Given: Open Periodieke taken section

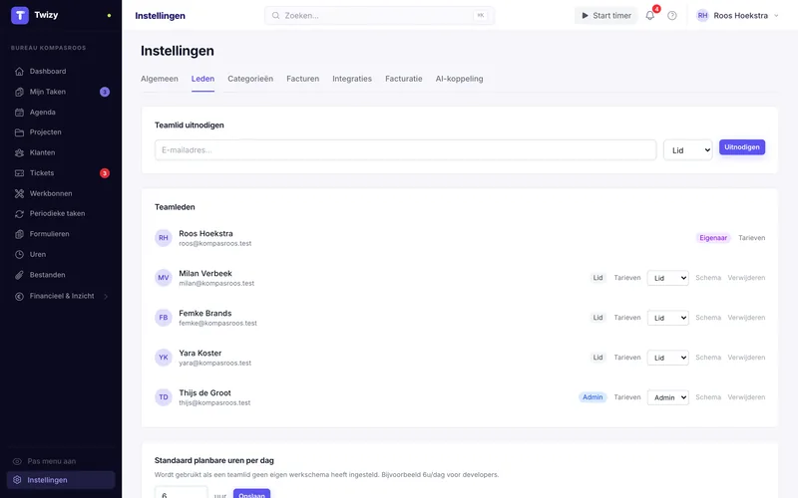Looking at the screenshot, I should [x=57, y=213].
